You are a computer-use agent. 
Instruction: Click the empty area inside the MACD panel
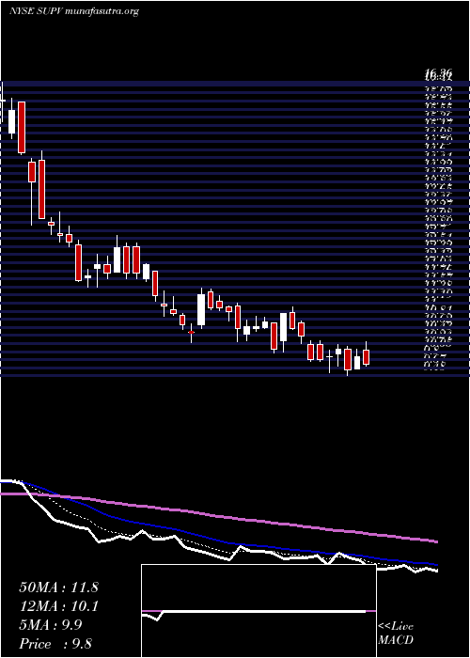258,587
